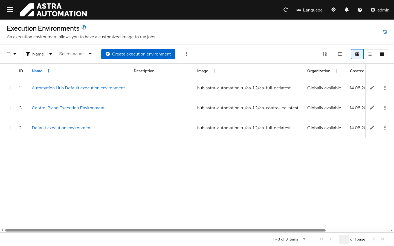
Task: Select the Automation Hub Default environment checkbox
Action: click(x=9, y=88)
